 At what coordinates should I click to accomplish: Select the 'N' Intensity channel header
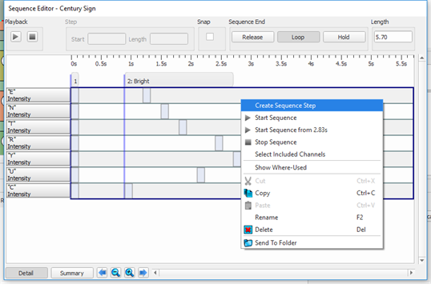coord(38,111)
